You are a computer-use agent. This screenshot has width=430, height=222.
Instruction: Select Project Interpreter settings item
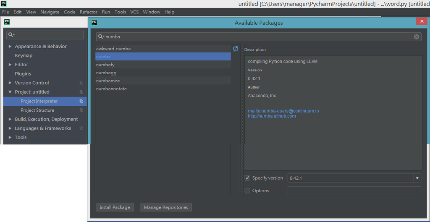(45, 101)
